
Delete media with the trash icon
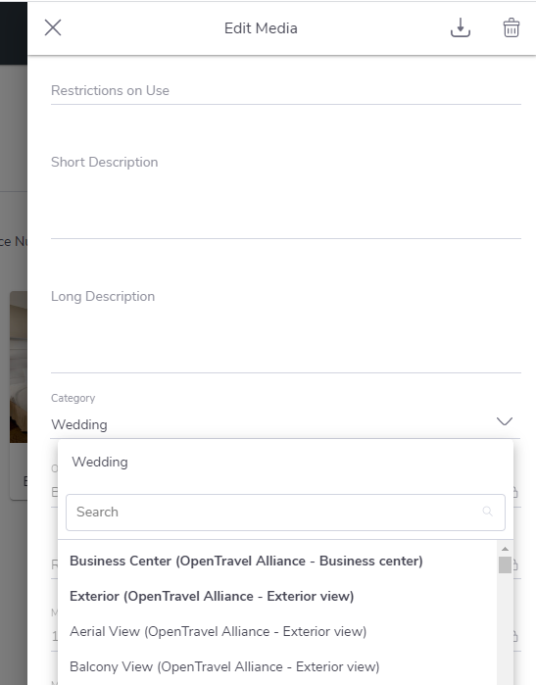coord(512,28)
